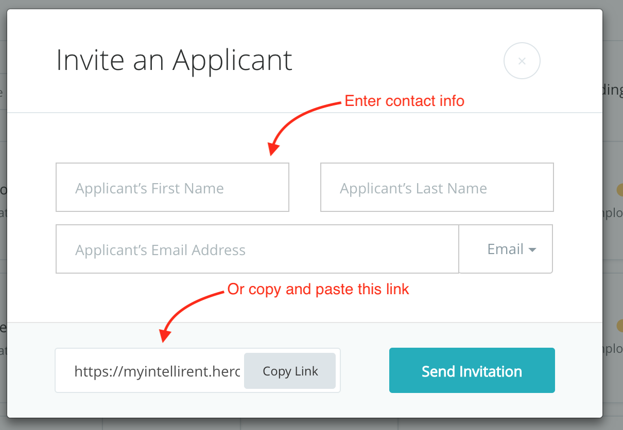Send the invitation with Send Invitation
The image size is (623, 430).
tap(472, 371)
